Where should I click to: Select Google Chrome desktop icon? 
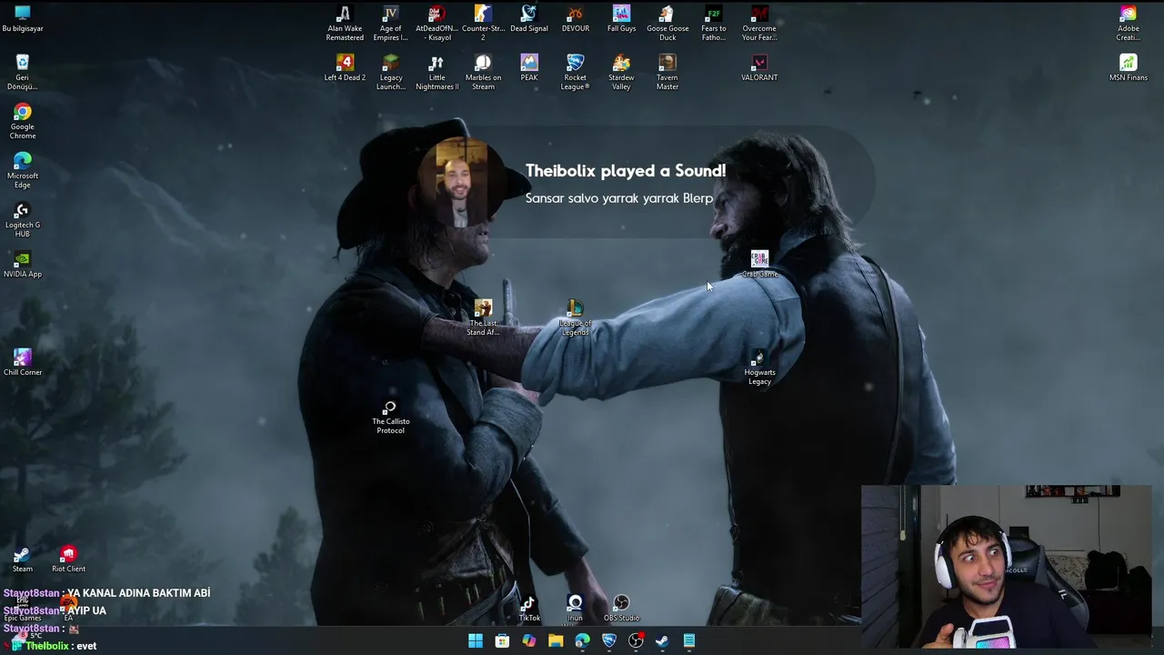click(23, 122)
